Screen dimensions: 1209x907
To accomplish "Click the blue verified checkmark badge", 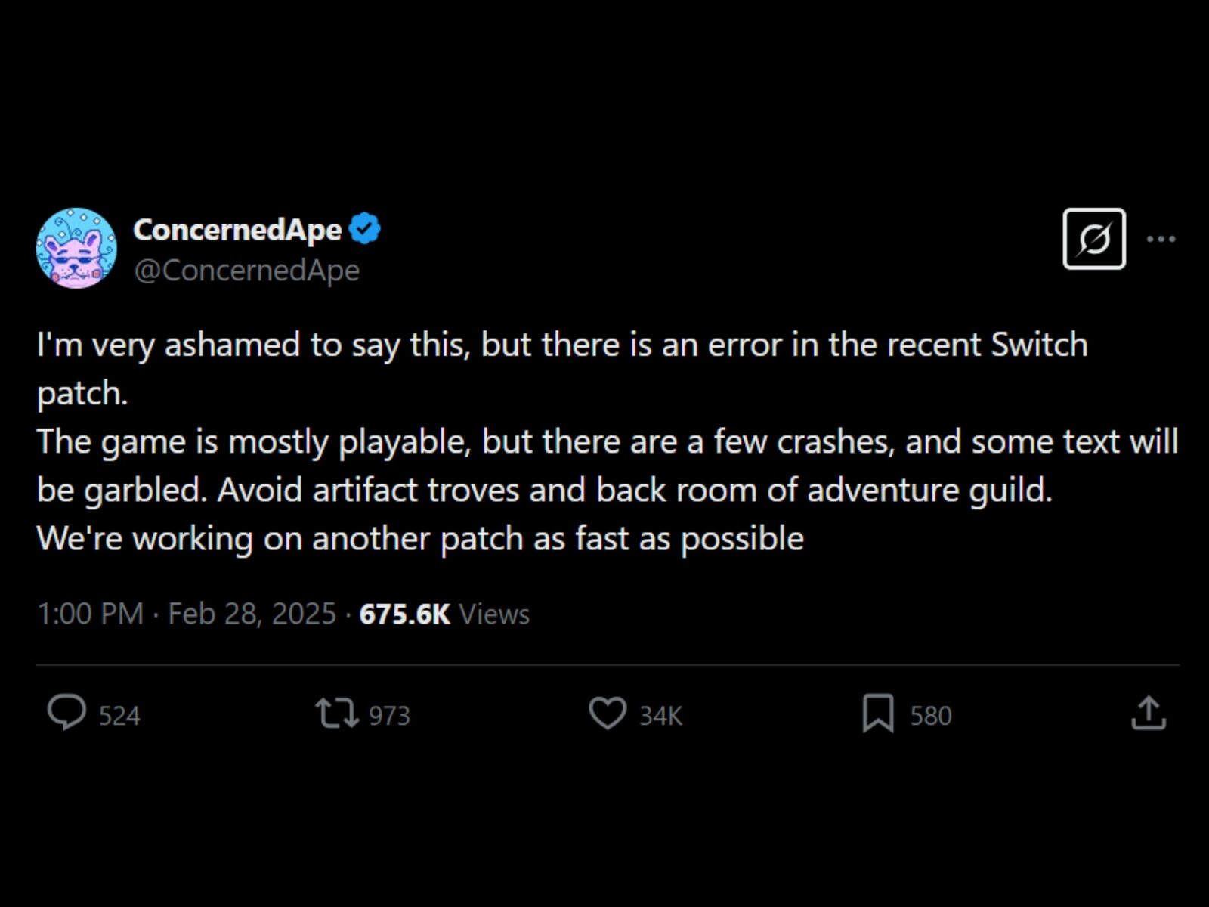I will point(366,229).
